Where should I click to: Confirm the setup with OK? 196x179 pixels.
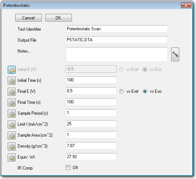[x=58, y=18]
